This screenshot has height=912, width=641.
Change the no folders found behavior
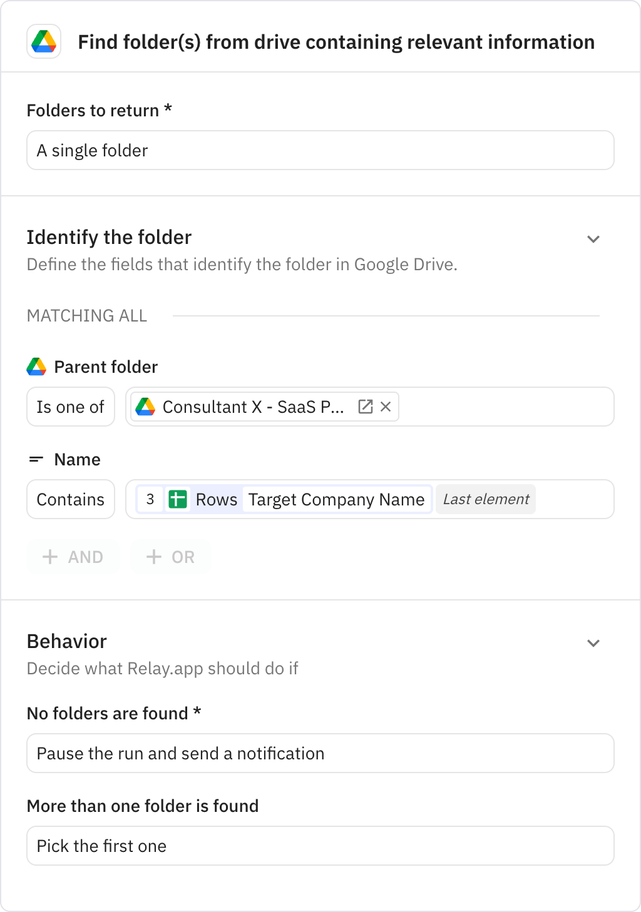(320, 753)
